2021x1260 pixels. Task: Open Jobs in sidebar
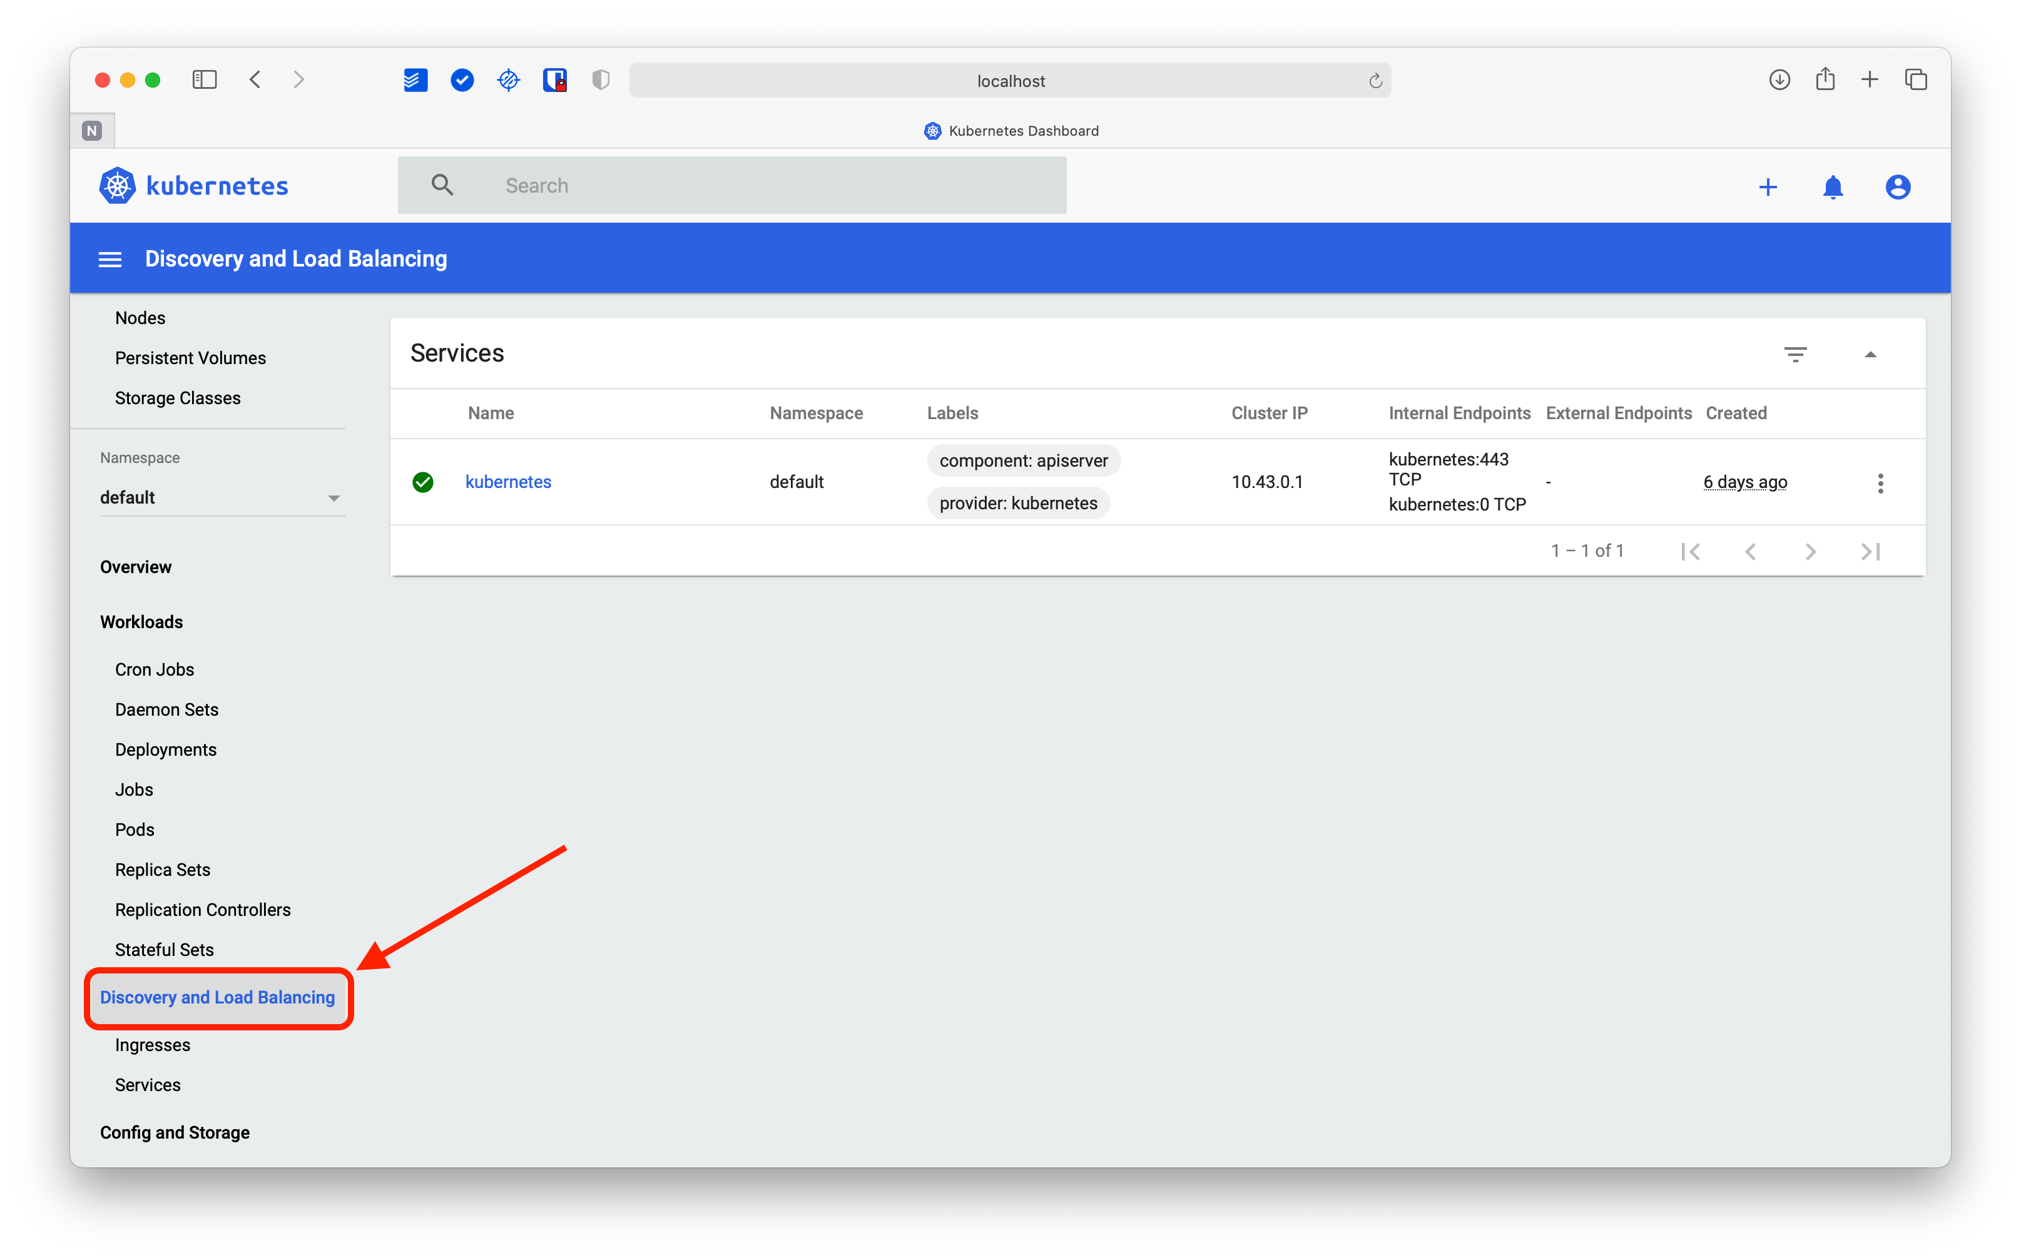click(134, 789)
